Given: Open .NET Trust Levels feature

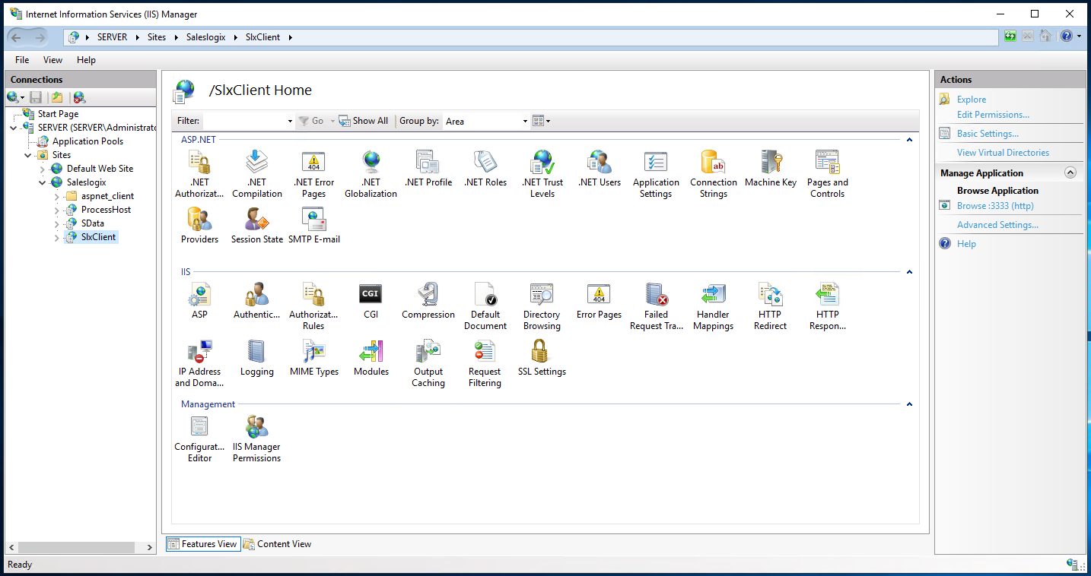Looking at the screenshot, I should click(x=542, y=174).
